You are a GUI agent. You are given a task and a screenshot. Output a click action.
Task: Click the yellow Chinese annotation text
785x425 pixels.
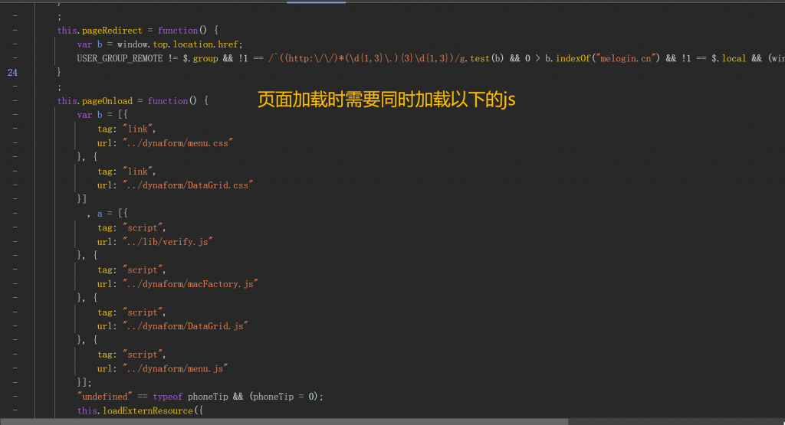(x=386, y=100)
